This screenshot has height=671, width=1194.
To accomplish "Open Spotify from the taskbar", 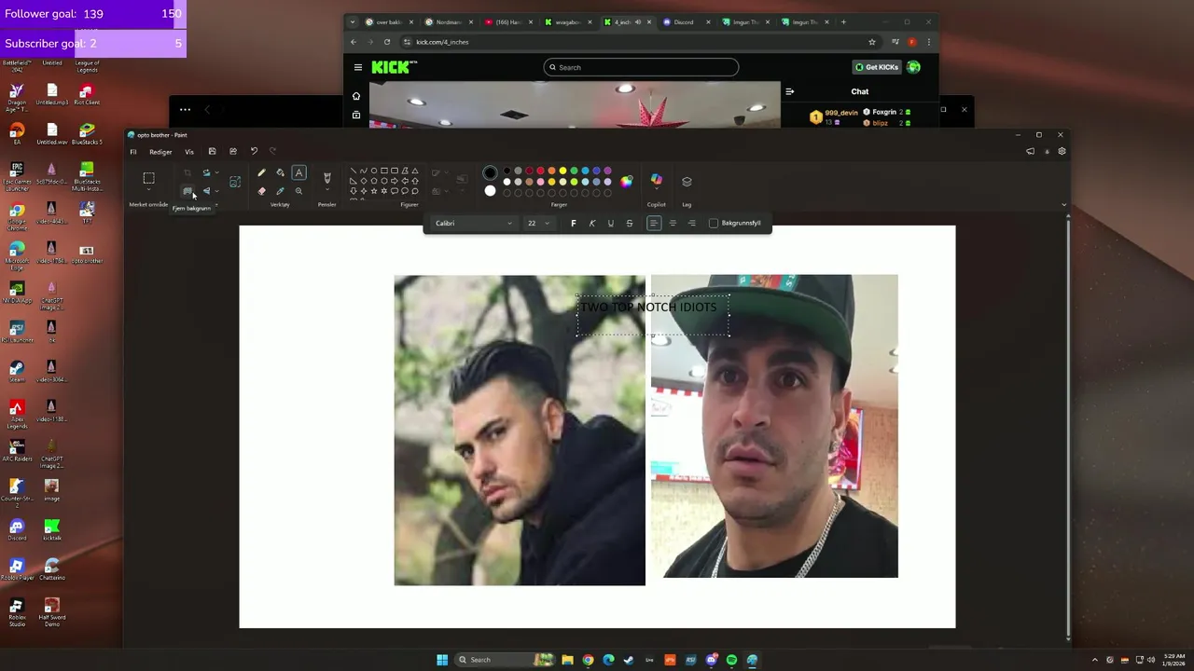I will click(731, 660).
